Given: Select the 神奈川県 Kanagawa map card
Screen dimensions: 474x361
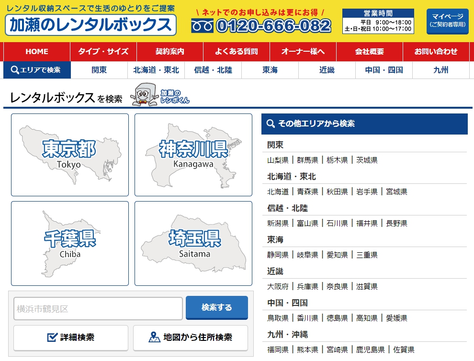Looking at the screenshot, I should pyautogui.click(x=193, y=155).
